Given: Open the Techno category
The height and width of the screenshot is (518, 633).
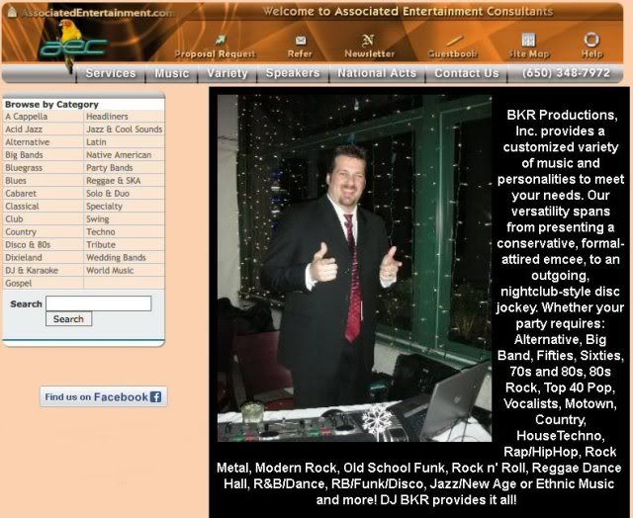Looking at the screenshot, I should coord(101,232).
